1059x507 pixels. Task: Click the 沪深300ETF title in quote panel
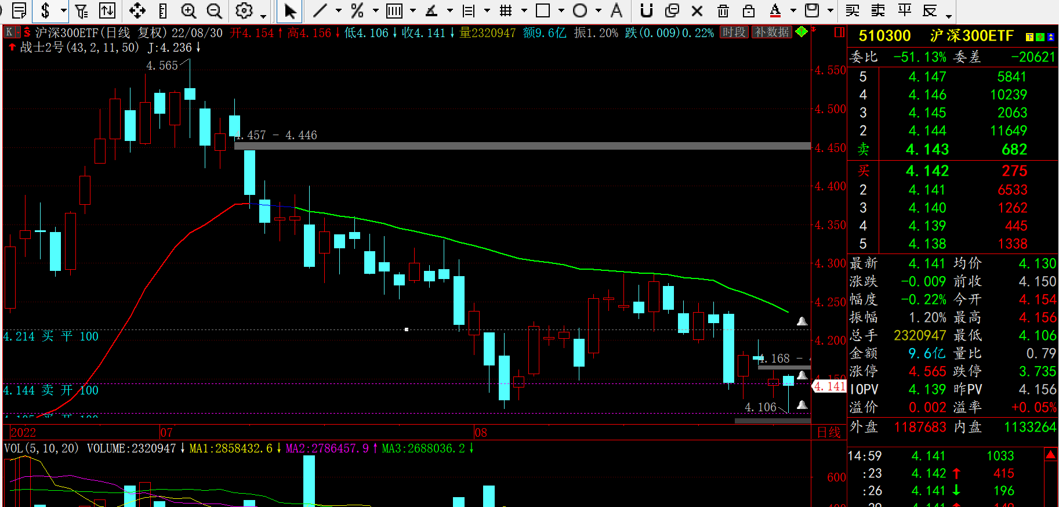pos(971,36)
